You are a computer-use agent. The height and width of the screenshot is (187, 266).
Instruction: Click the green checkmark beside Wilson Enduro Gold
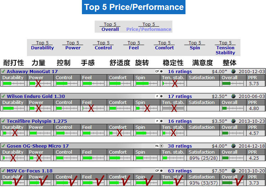[x=3, y=96]
